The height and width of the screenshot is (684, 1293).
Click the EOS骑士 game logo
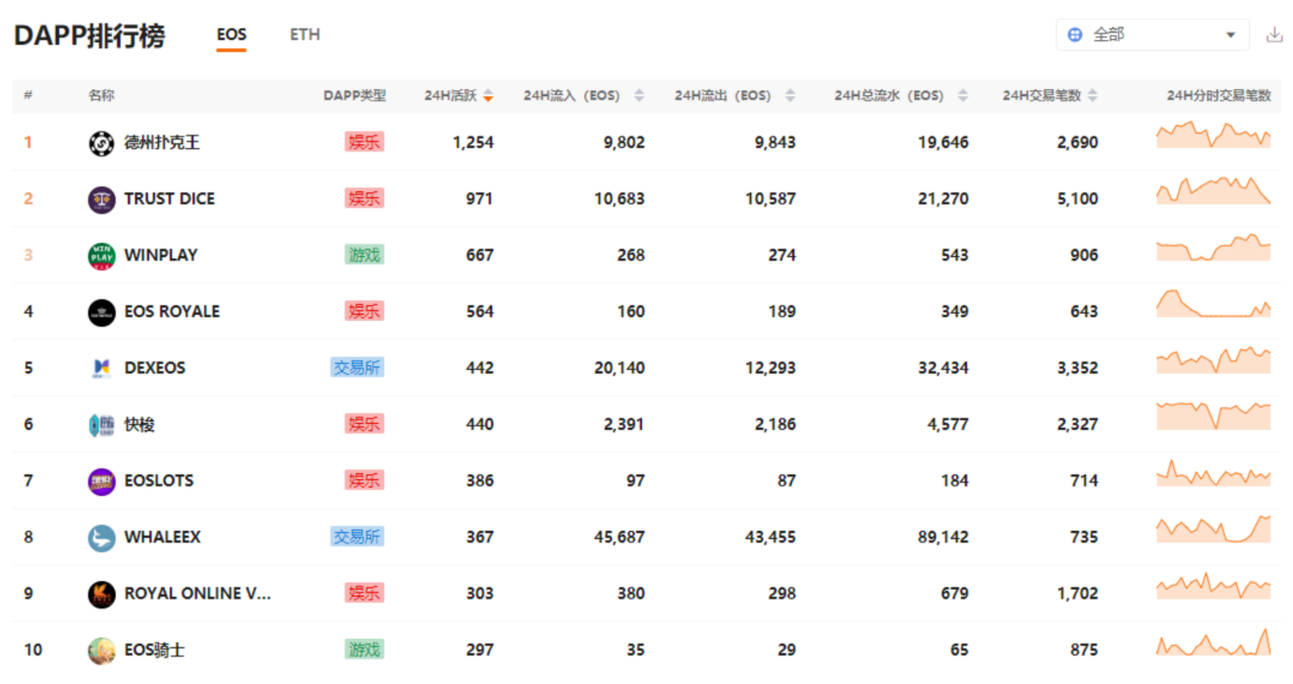click(101, 651)
